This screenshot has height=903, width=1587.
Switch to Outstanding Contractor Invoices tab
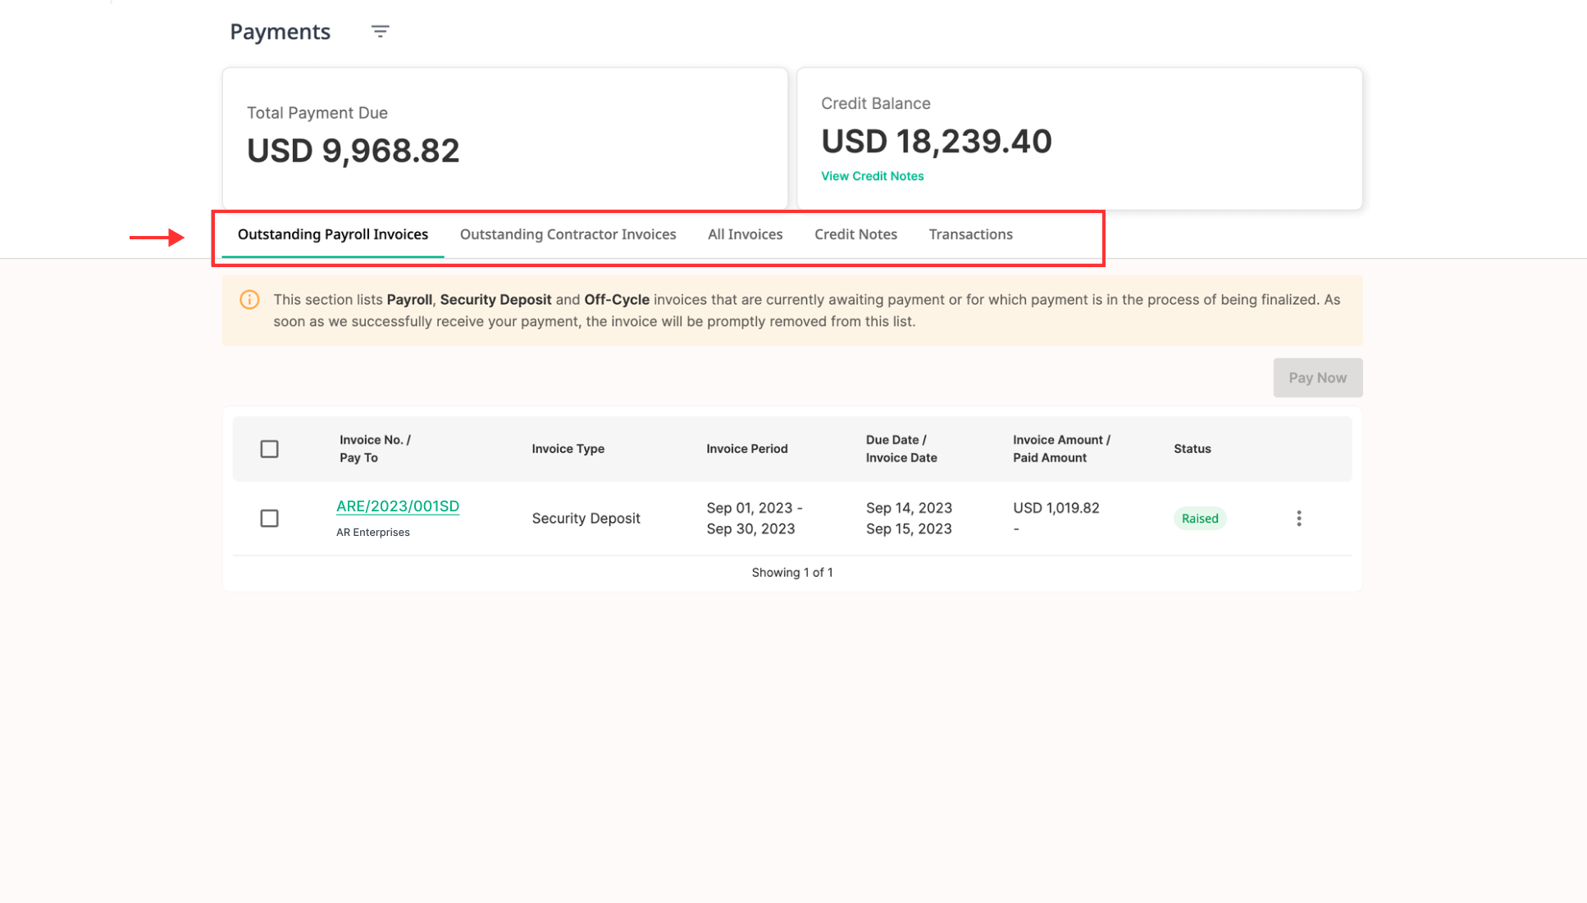click(568, 234)
